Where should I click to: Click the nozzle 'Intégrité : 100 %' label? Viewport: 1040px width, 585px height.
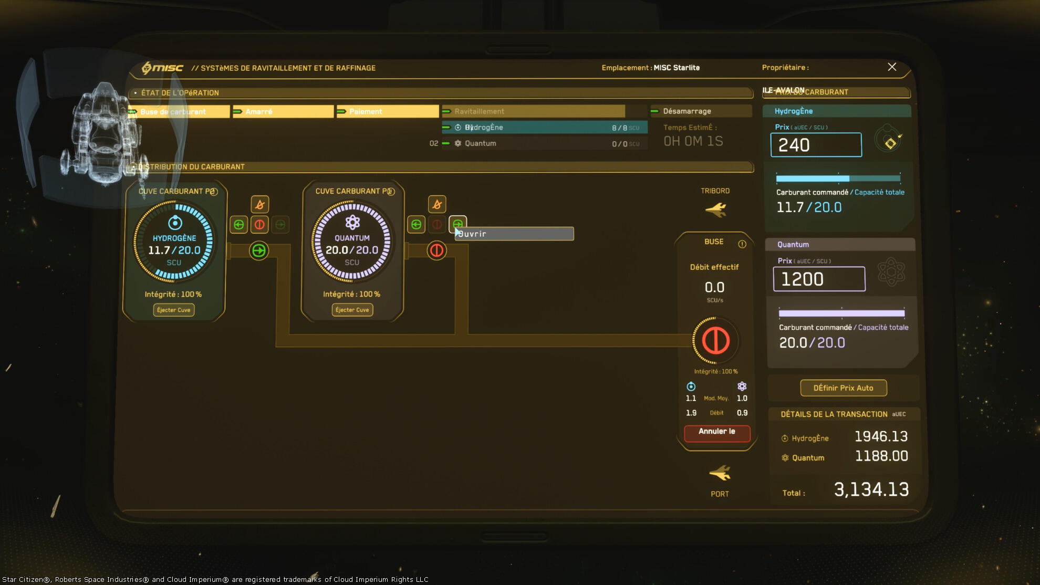tap(716, 371)
